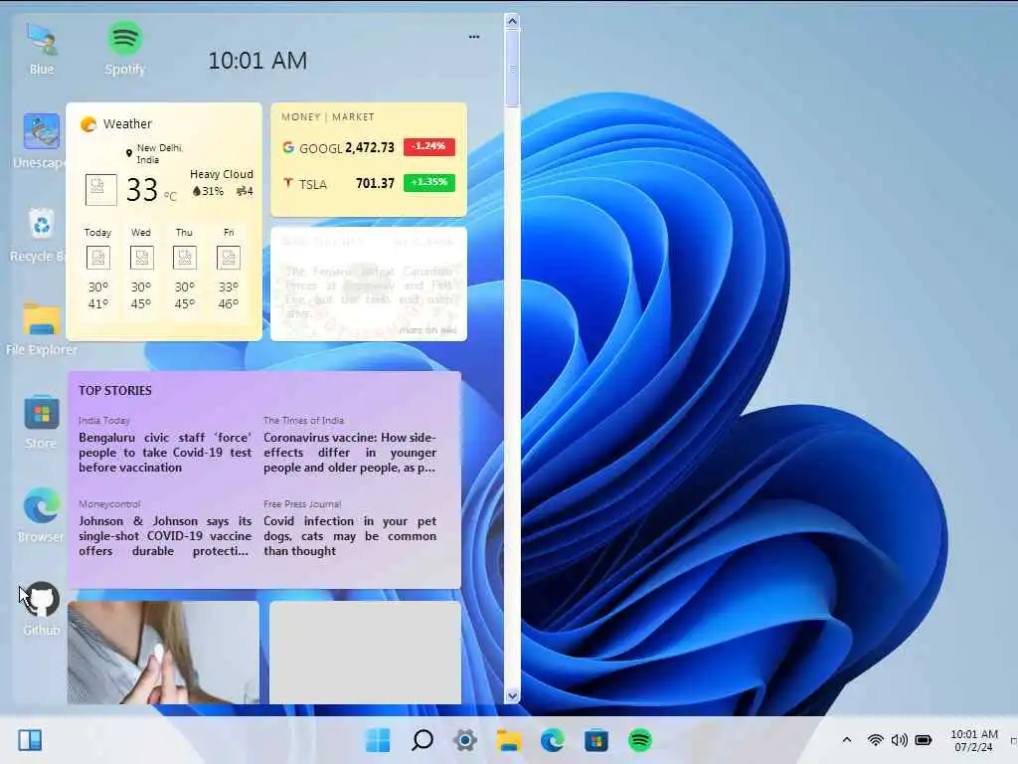Select Thu forecast column
Image resolution: width=1018 pixels, height=764 pixels.
pyautogui.click(x=184, y=269)
